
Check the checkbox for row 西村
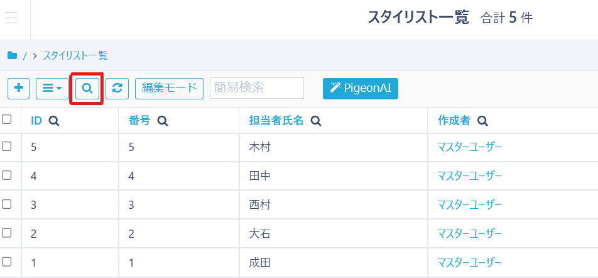7,204
